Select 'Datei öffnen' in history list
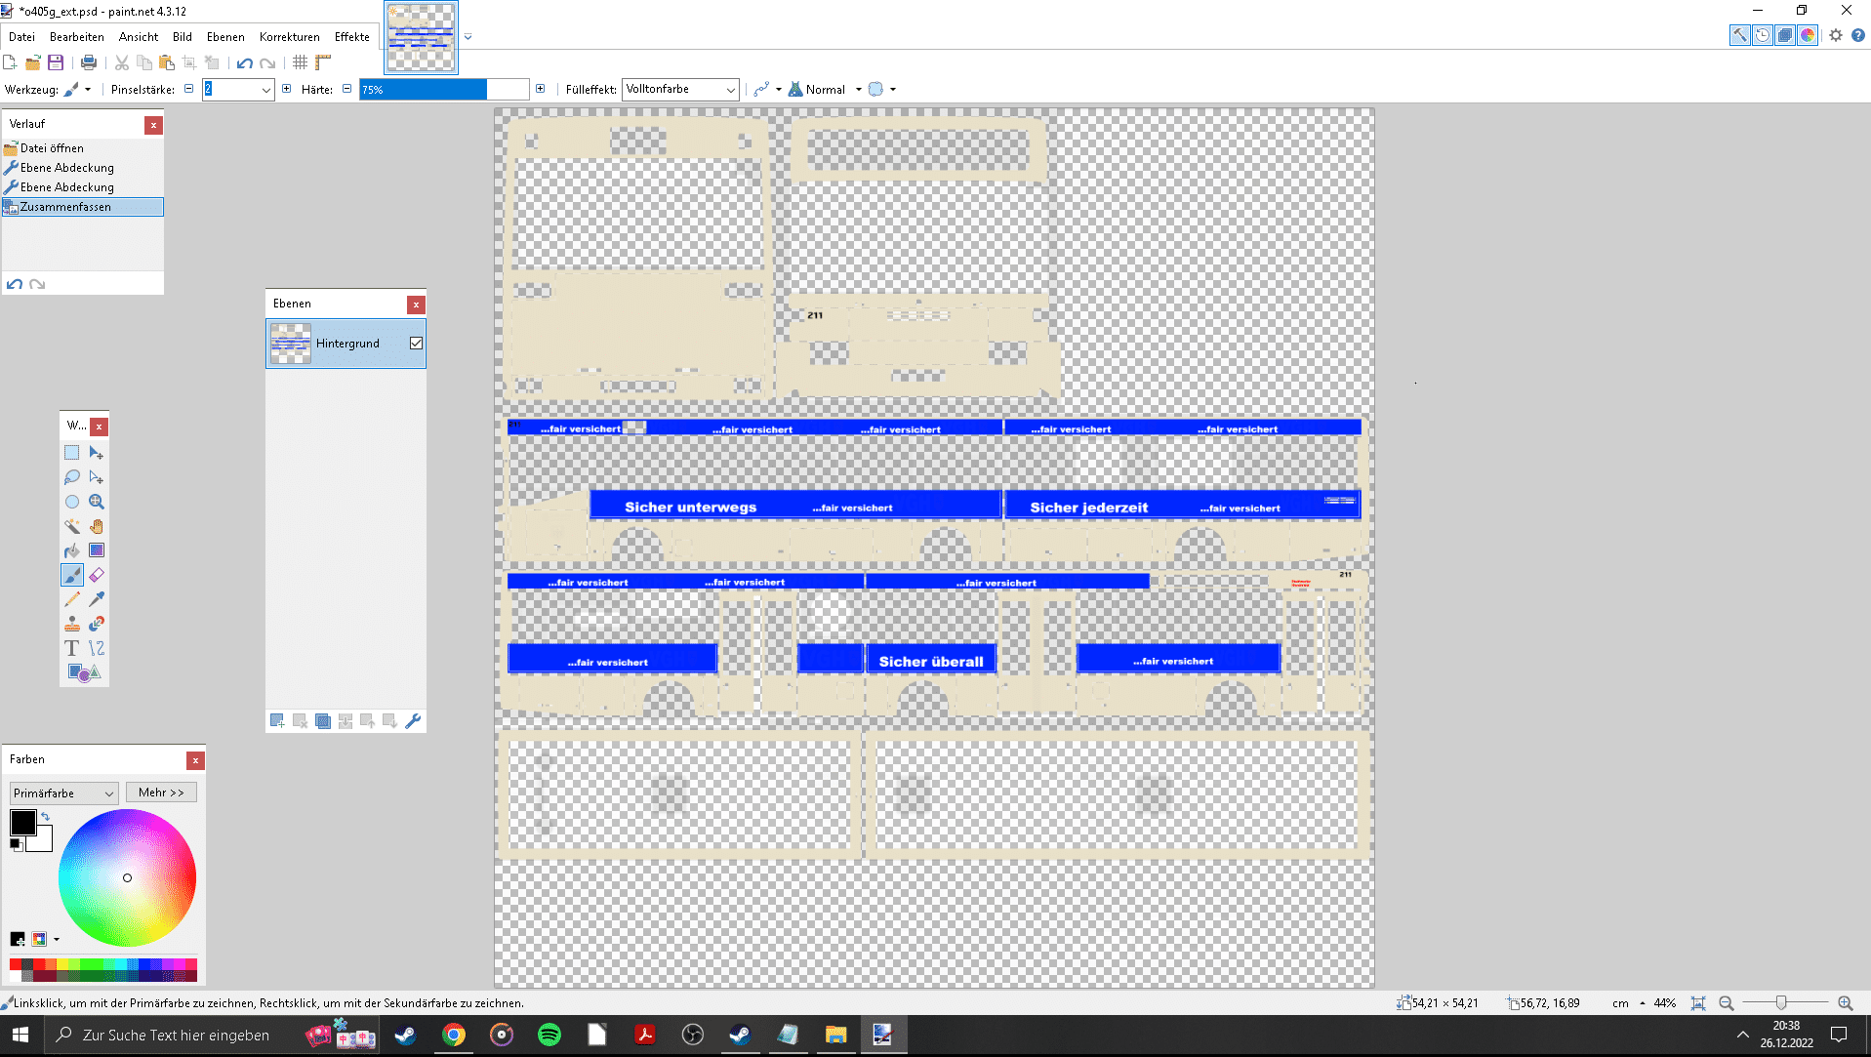 [53, 148]
